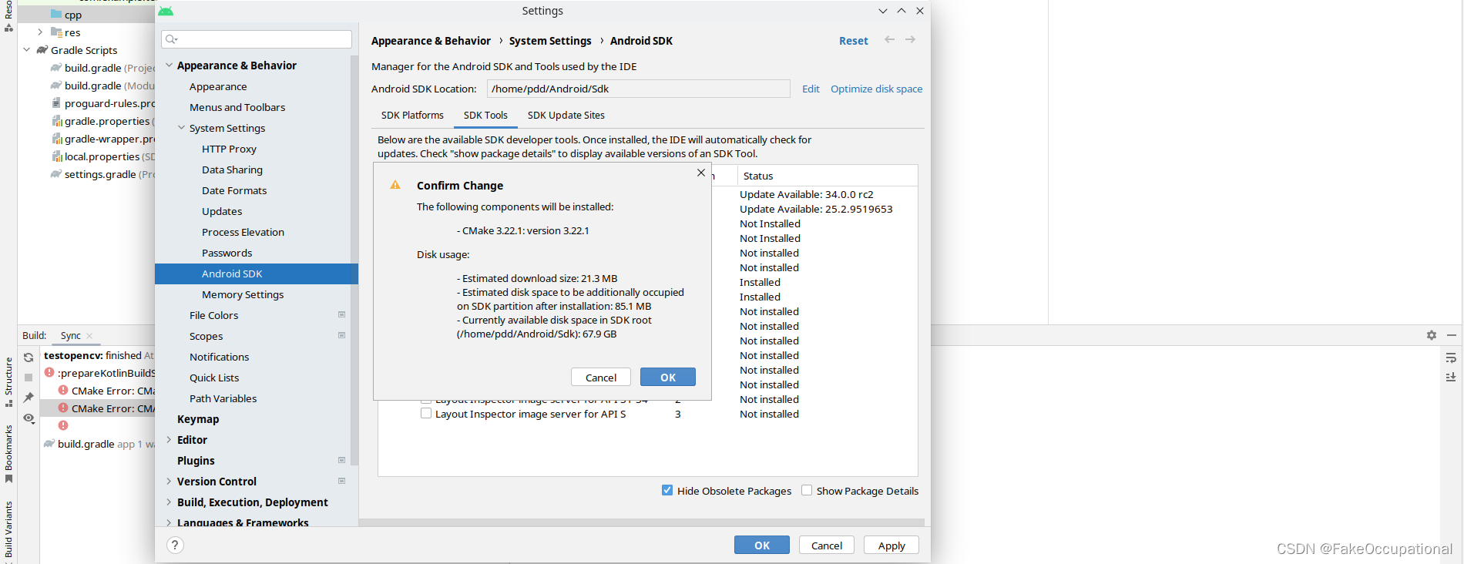Expand the res folder in project tree

point(40,32)
